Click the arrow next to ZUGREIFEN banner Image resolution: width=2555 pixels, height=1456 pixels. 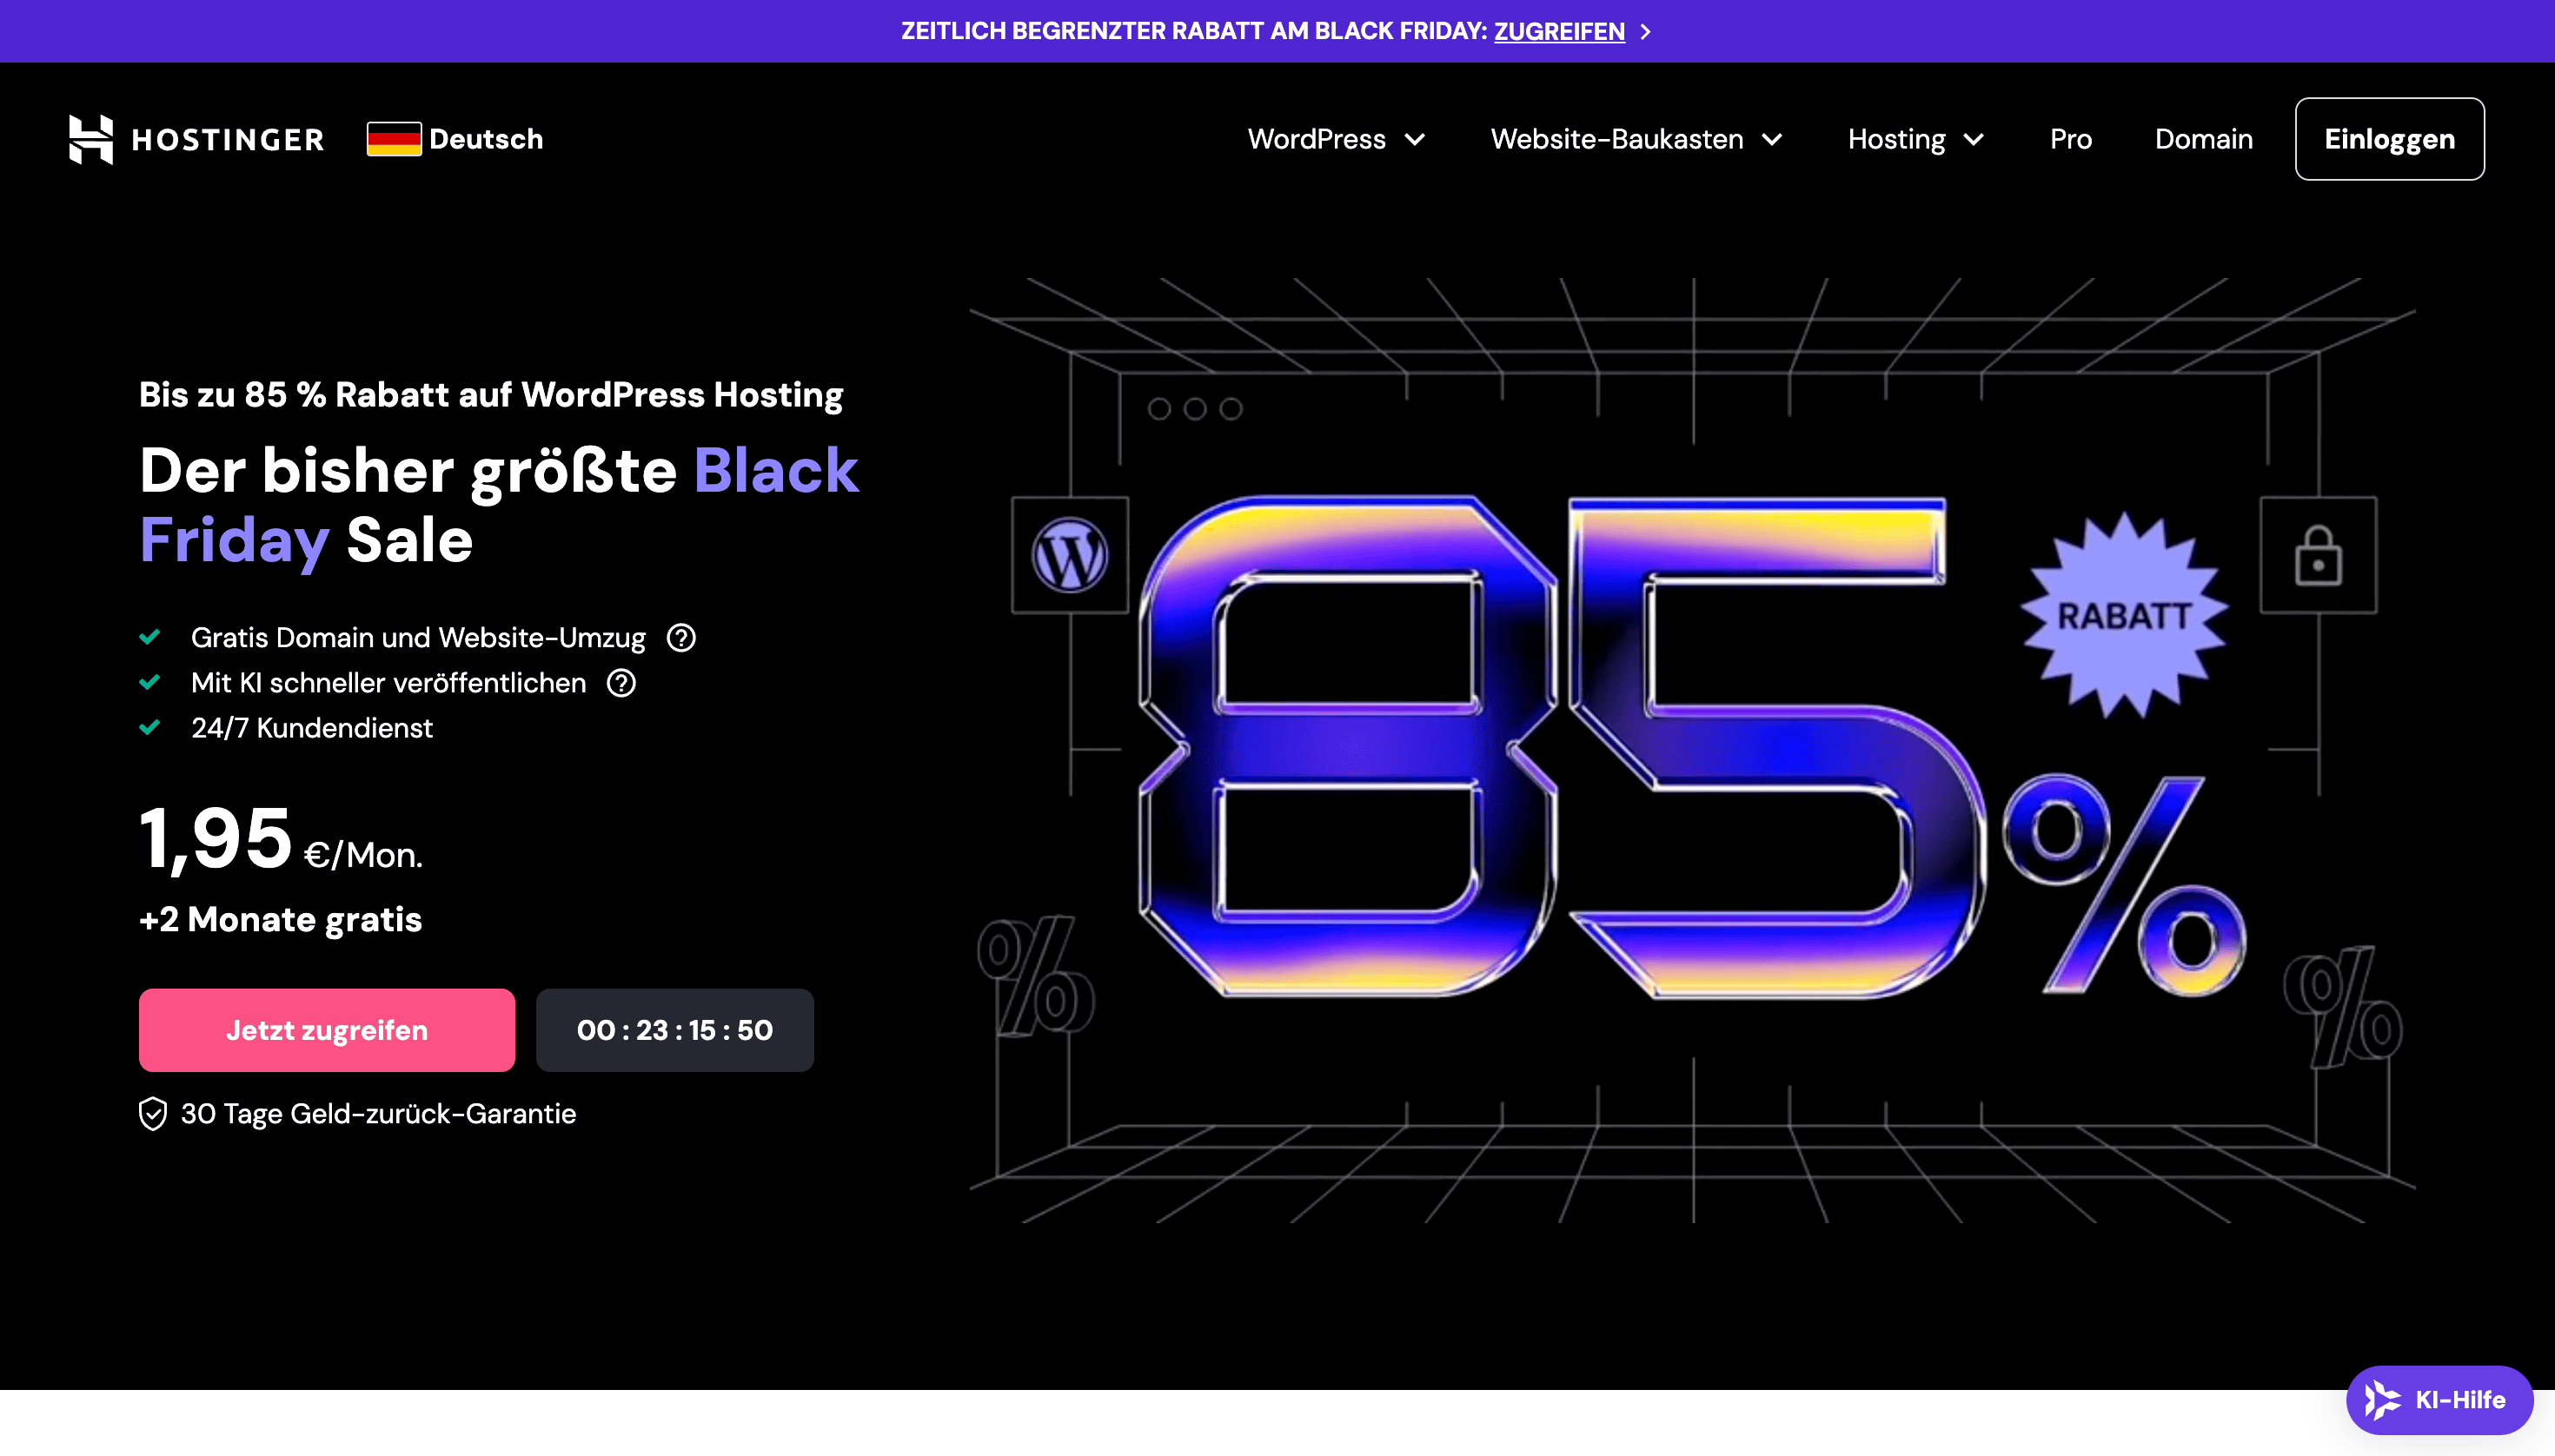(1646, 32)
